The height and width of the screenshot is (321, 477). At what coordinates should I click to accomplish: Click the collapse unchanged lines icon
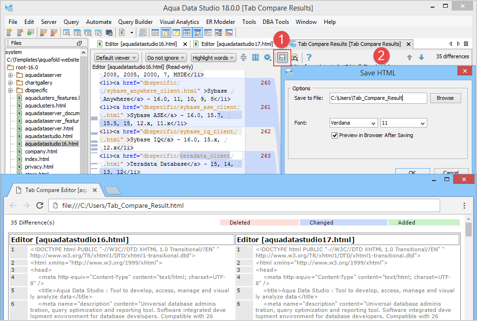pos(244,57)
